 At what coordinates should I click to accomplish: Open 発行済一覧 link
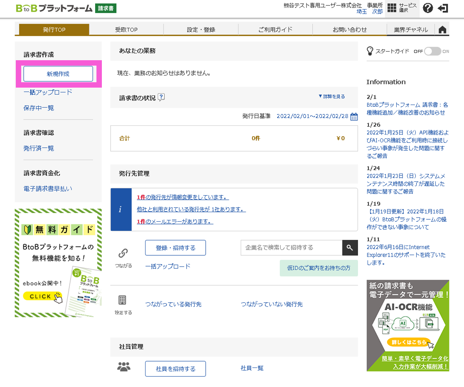point(39,148)
